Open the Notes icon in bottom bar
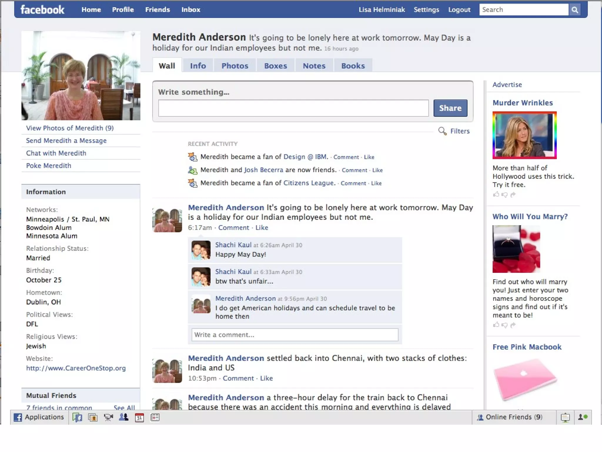The width and height of the screenshot is (602, 452). pyautogui.click(x=155, y=417)
